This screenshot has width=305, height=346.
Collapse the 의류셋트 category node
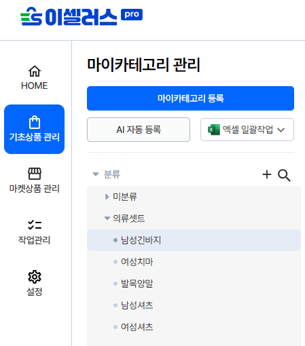pos(107,218)
